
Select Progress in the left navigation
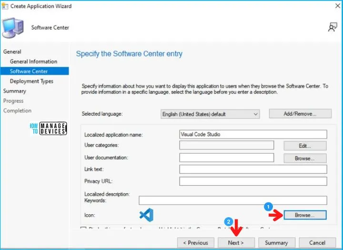pyautogui.click(x=13, y=101)
